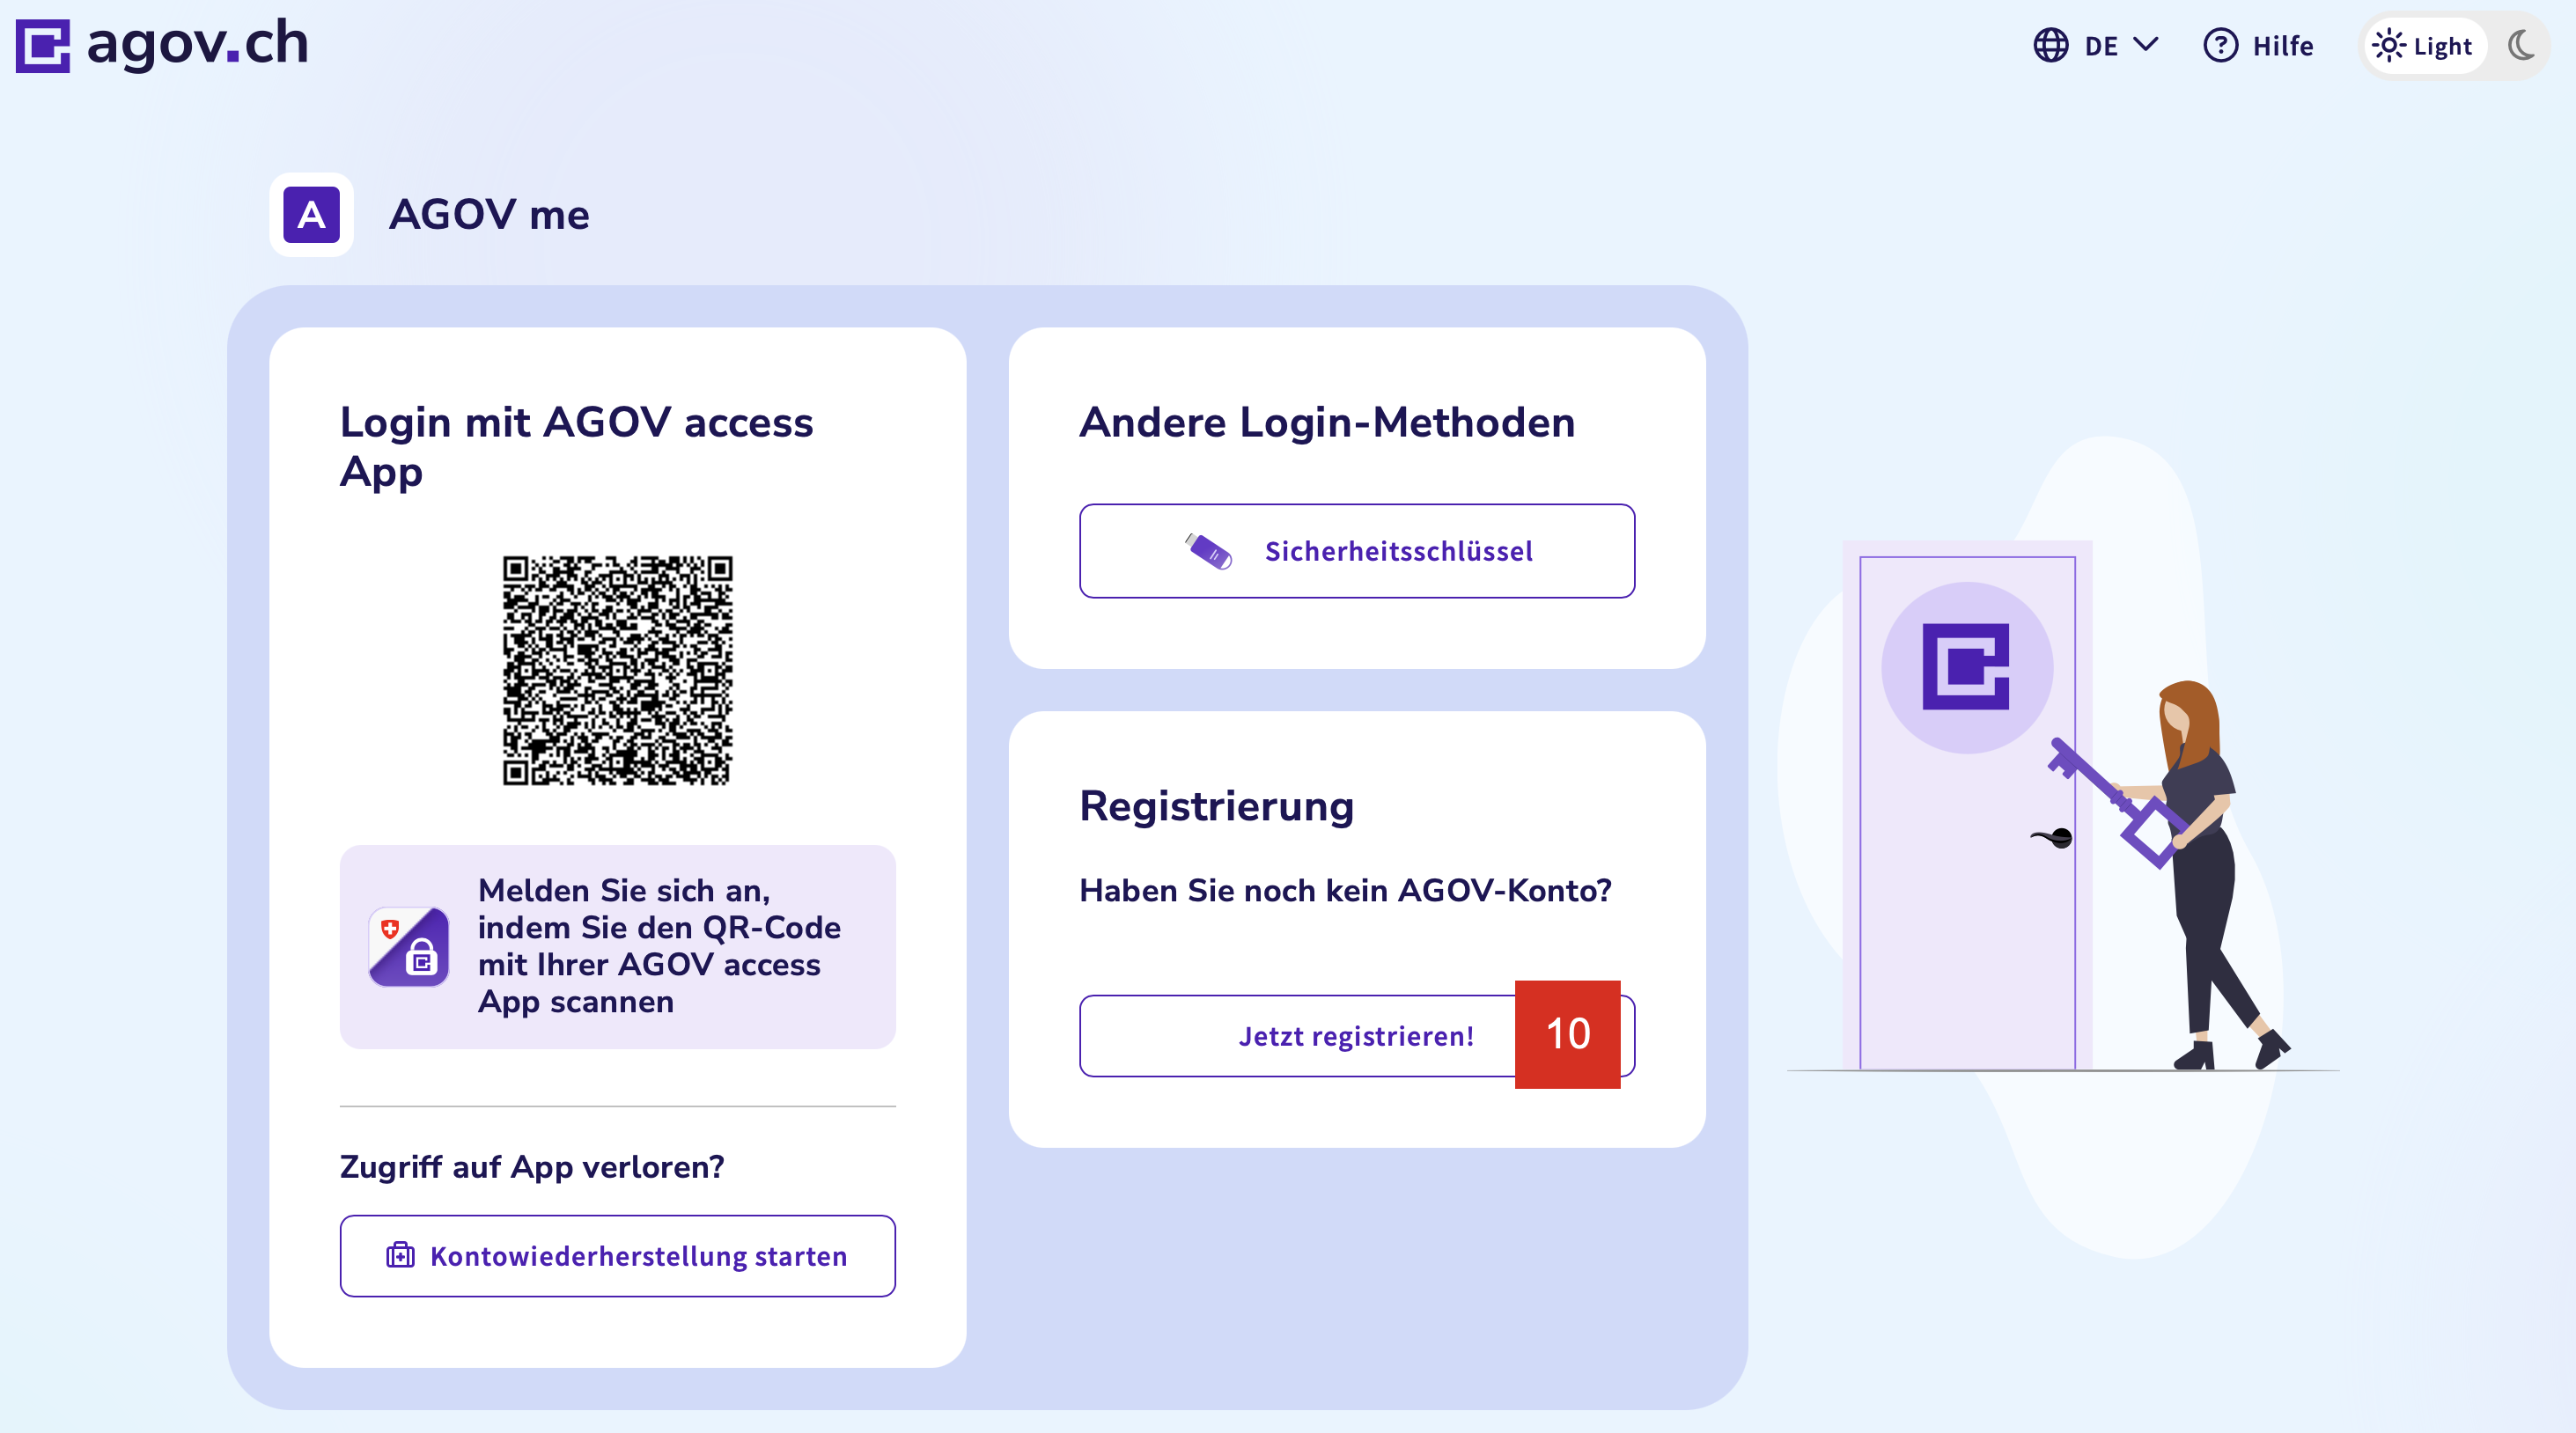Click the purple AGOV me 'A' icon
2576x1433 pixels.
(x=311, y=215)
